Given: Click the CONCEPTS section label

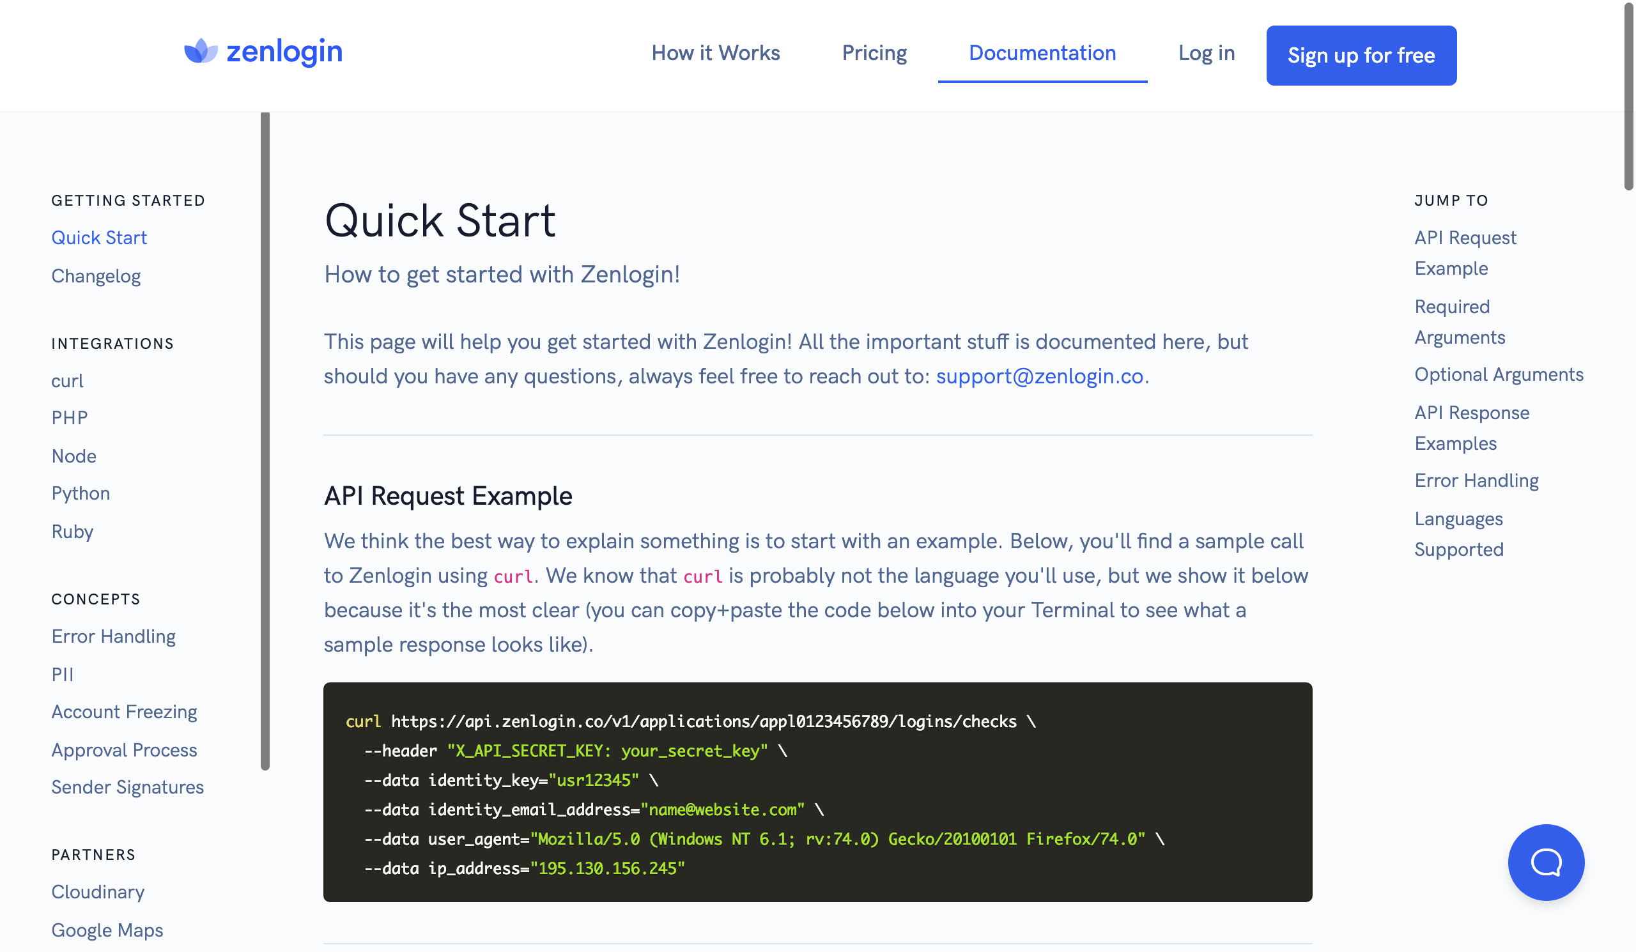Looking at the screenshot, I should 95,599.
